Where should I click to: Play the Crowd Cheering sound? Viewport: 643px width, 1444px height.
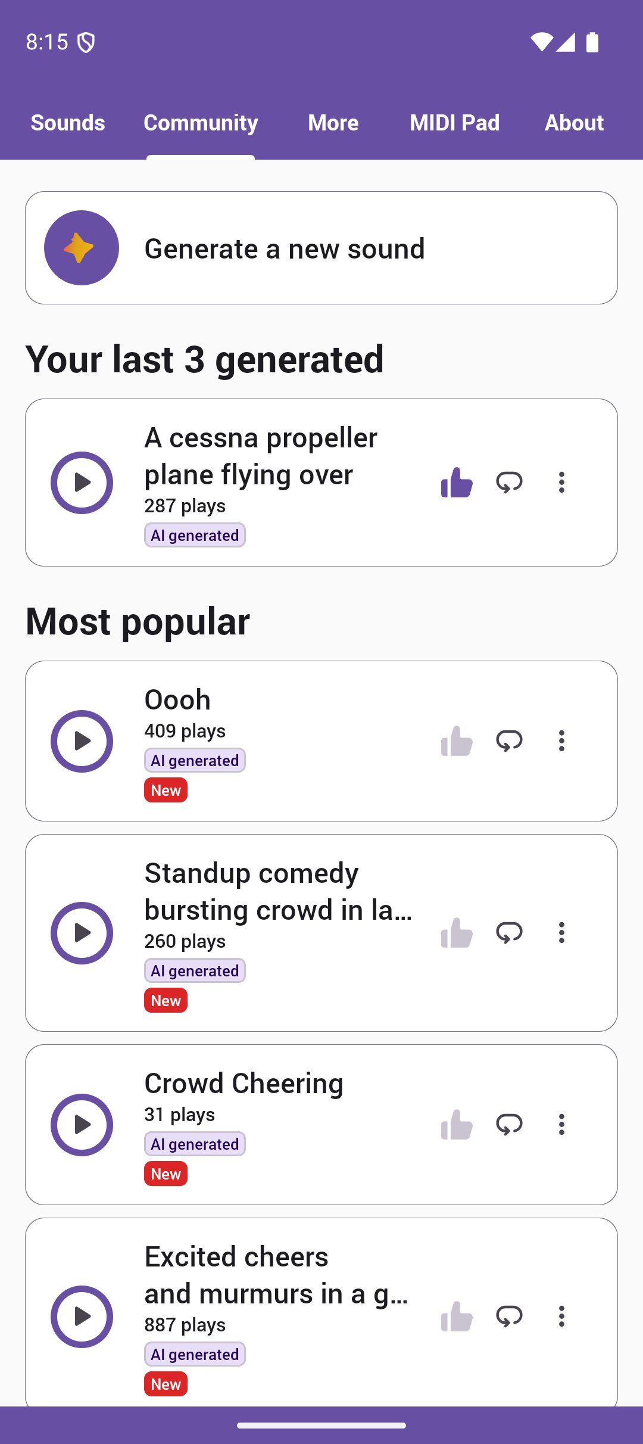[82, 1125]
